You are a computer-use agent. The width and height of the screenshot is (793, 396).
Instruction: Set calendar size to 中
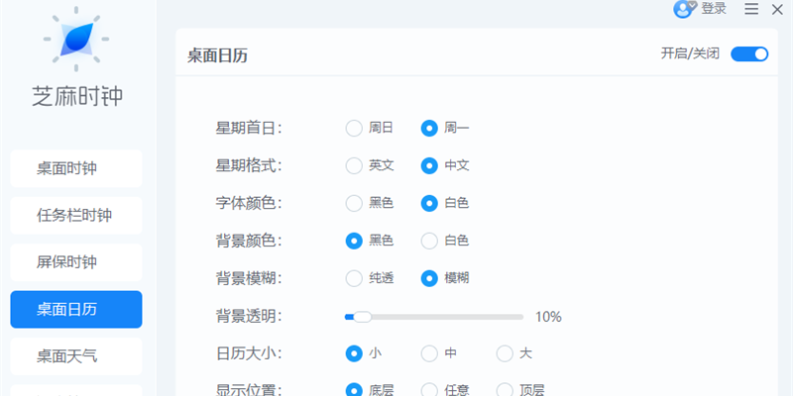(x=429, y=353)
